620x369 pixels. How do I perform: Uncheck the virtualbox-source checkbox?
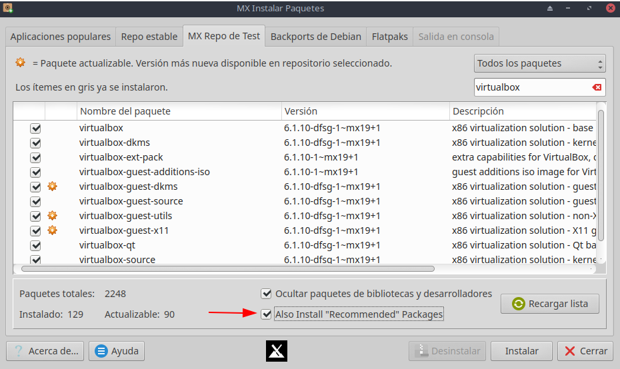[x=35, y=259]
